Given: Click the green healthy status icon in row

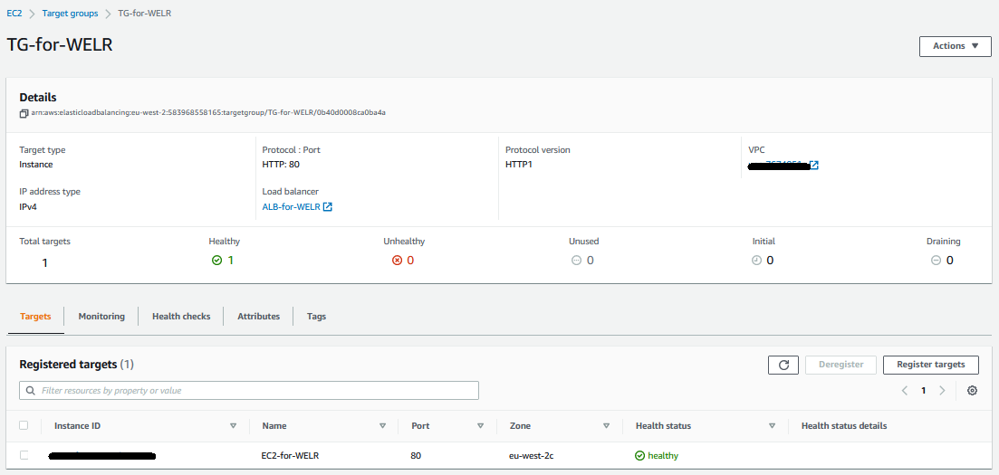Looking at the screenshot, I should (639, 456).
